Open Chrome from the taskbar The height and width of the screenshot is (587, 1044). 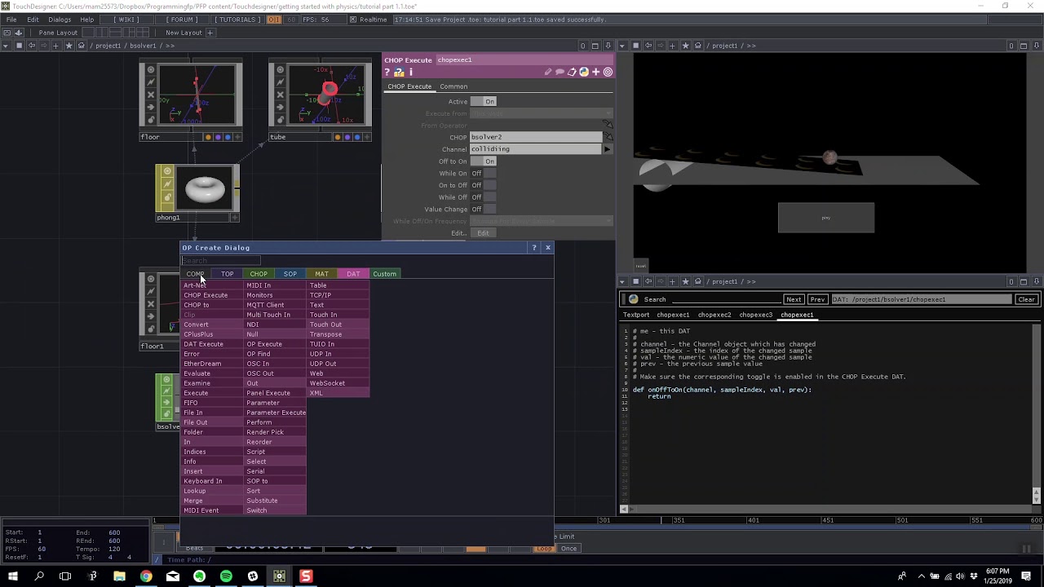click(x=146, y=576)
